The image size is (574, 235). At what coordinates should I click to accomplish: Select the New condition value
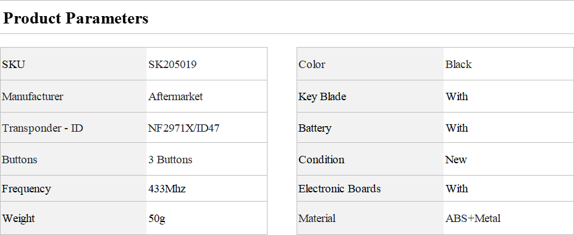point(456,160)
